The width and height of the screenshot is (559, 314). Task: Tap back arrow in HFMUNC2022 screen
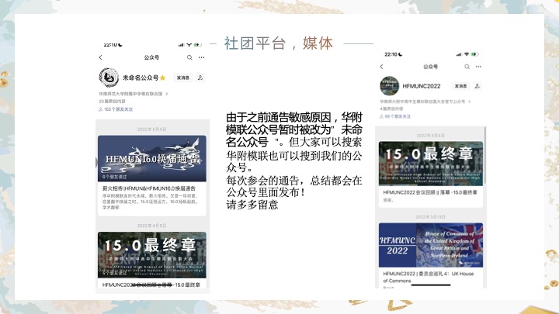(x=381, y=67)
